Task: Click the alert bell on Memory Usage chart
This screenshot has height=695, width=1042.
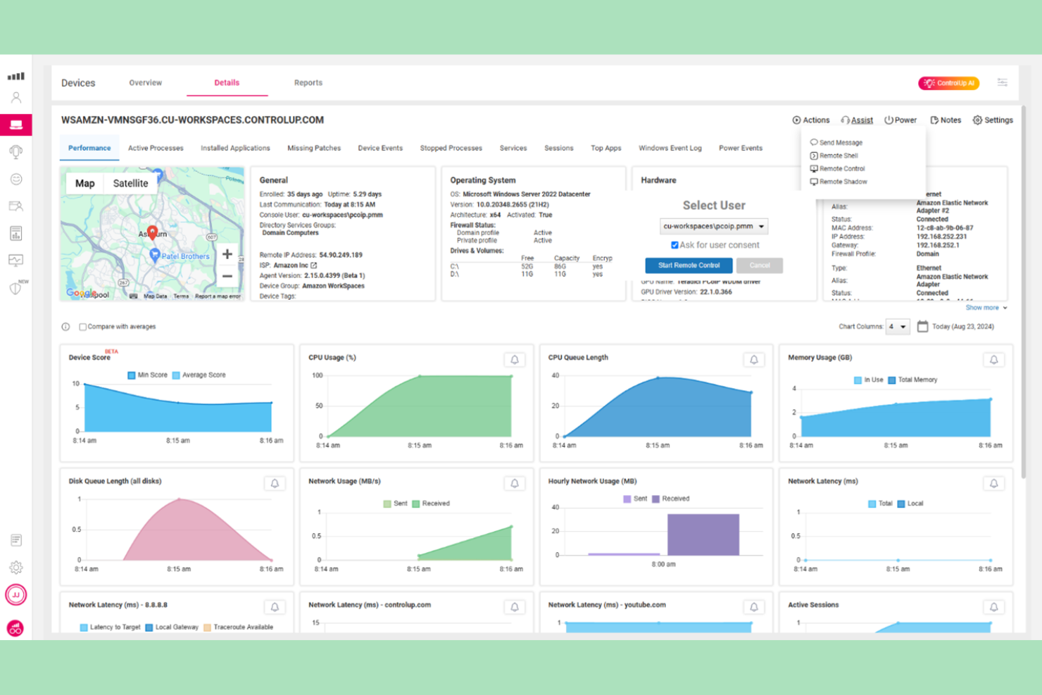Action: [x=993, y=360]
